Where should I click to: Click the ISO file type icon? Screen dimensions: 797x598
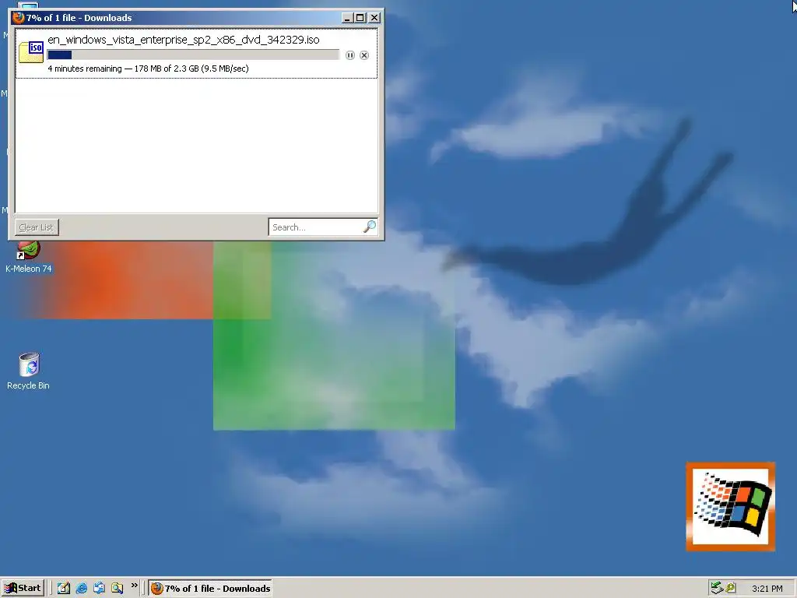click(31, 52)
